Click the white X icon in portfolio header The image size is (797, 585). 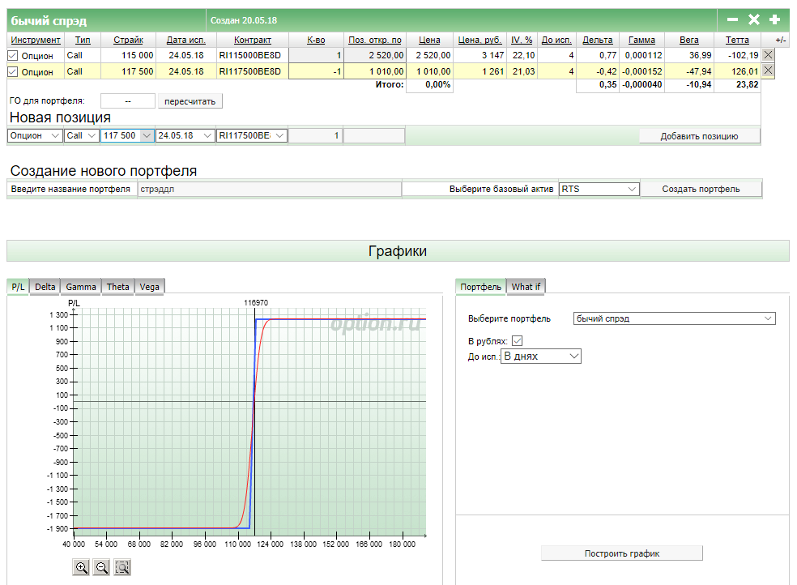(753, 20)
